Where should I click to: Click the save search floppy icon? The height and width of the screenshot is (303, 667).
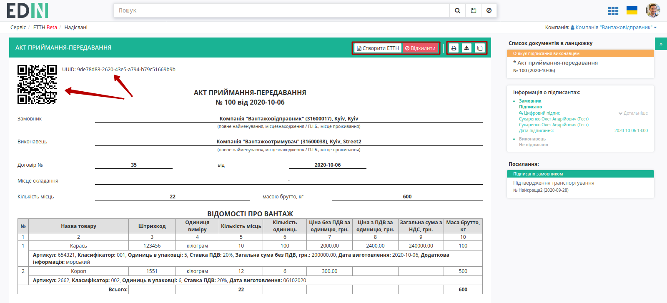pyautogui.click(x=474, y=11)
